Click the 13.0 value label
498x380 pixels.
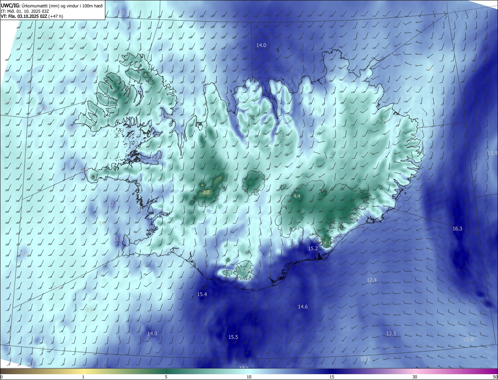(x=118, y=239)
